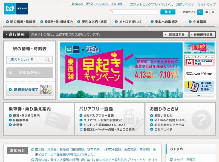Open 各駅エレベーター点検・休止のご案内 link
This screenshot has height=162, width=219.
[109, 130]
